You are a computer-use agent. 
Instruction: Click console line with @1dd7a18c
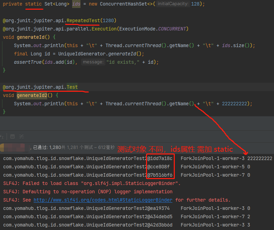[x=138, y=158]
